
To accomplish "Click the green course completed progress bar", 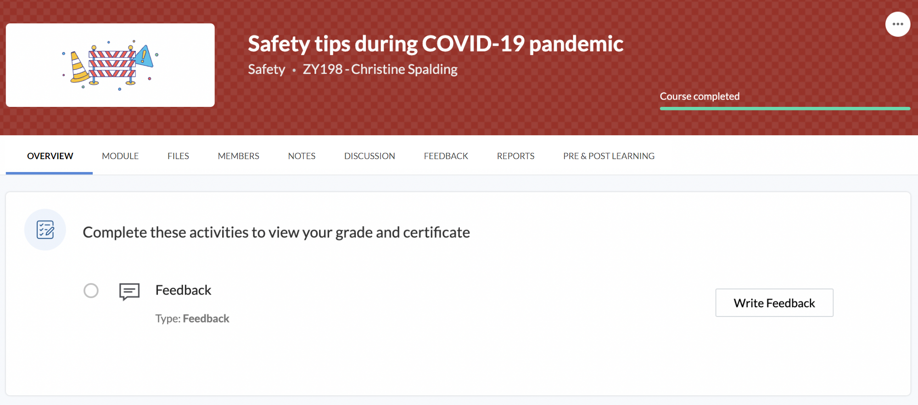I will coord(785,109).
